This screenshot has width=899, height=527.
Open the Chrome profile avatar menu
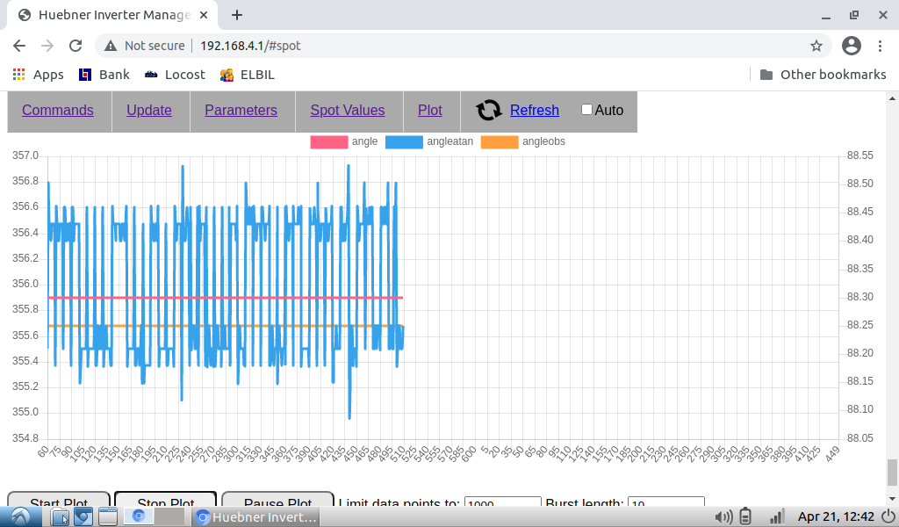click(851, 46)
